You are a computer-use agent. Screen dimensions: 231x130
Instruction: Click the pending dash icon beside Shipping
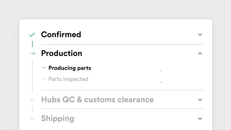pyautogui.click(x=32, y=118)
